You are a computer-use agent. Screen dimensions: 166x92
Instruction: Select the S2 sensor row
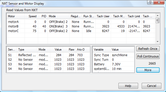click(x=48, y=60)
